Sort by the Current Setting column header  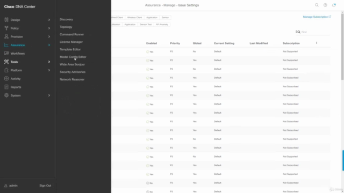point(224,43)
